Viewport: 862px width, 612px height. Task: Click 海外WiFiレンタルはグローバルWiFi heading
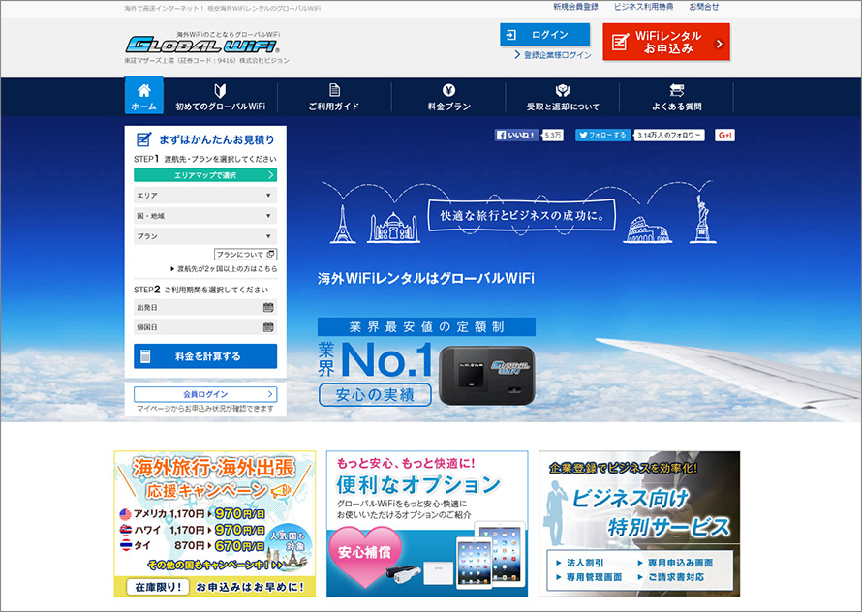click(426, 278)
